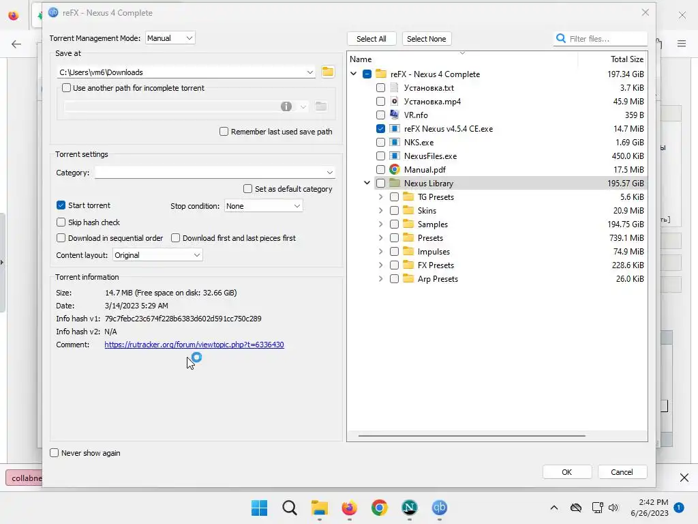Viewport: 698px width, 524px height.
Task: Collapse the Nexus Library folder
Action: (367, 183)
